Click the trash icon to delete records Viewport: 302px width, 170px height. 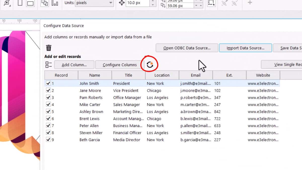(49, 47)
